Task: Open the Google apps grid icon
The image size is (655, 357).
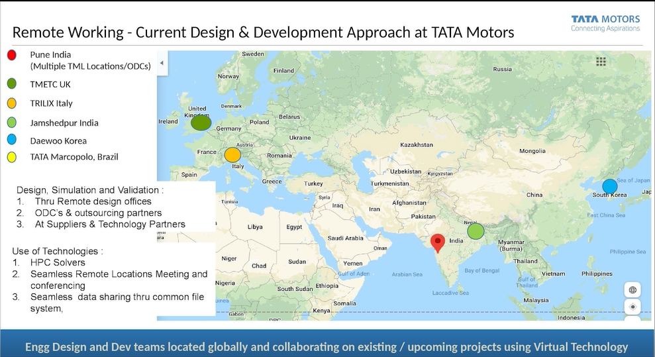Action: [601, 62]
